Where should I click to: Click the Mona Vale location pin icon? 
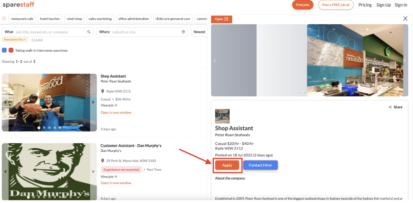(x=102, y=161)
